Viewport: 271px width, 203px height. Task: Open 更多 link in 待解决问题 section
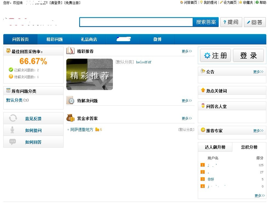[187, 101]
